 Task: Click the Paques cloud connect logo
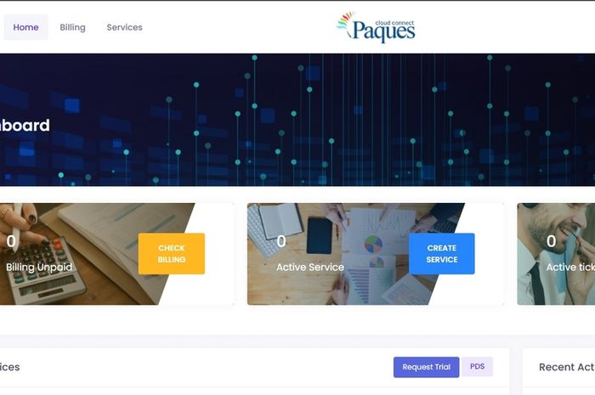[376, 26]
